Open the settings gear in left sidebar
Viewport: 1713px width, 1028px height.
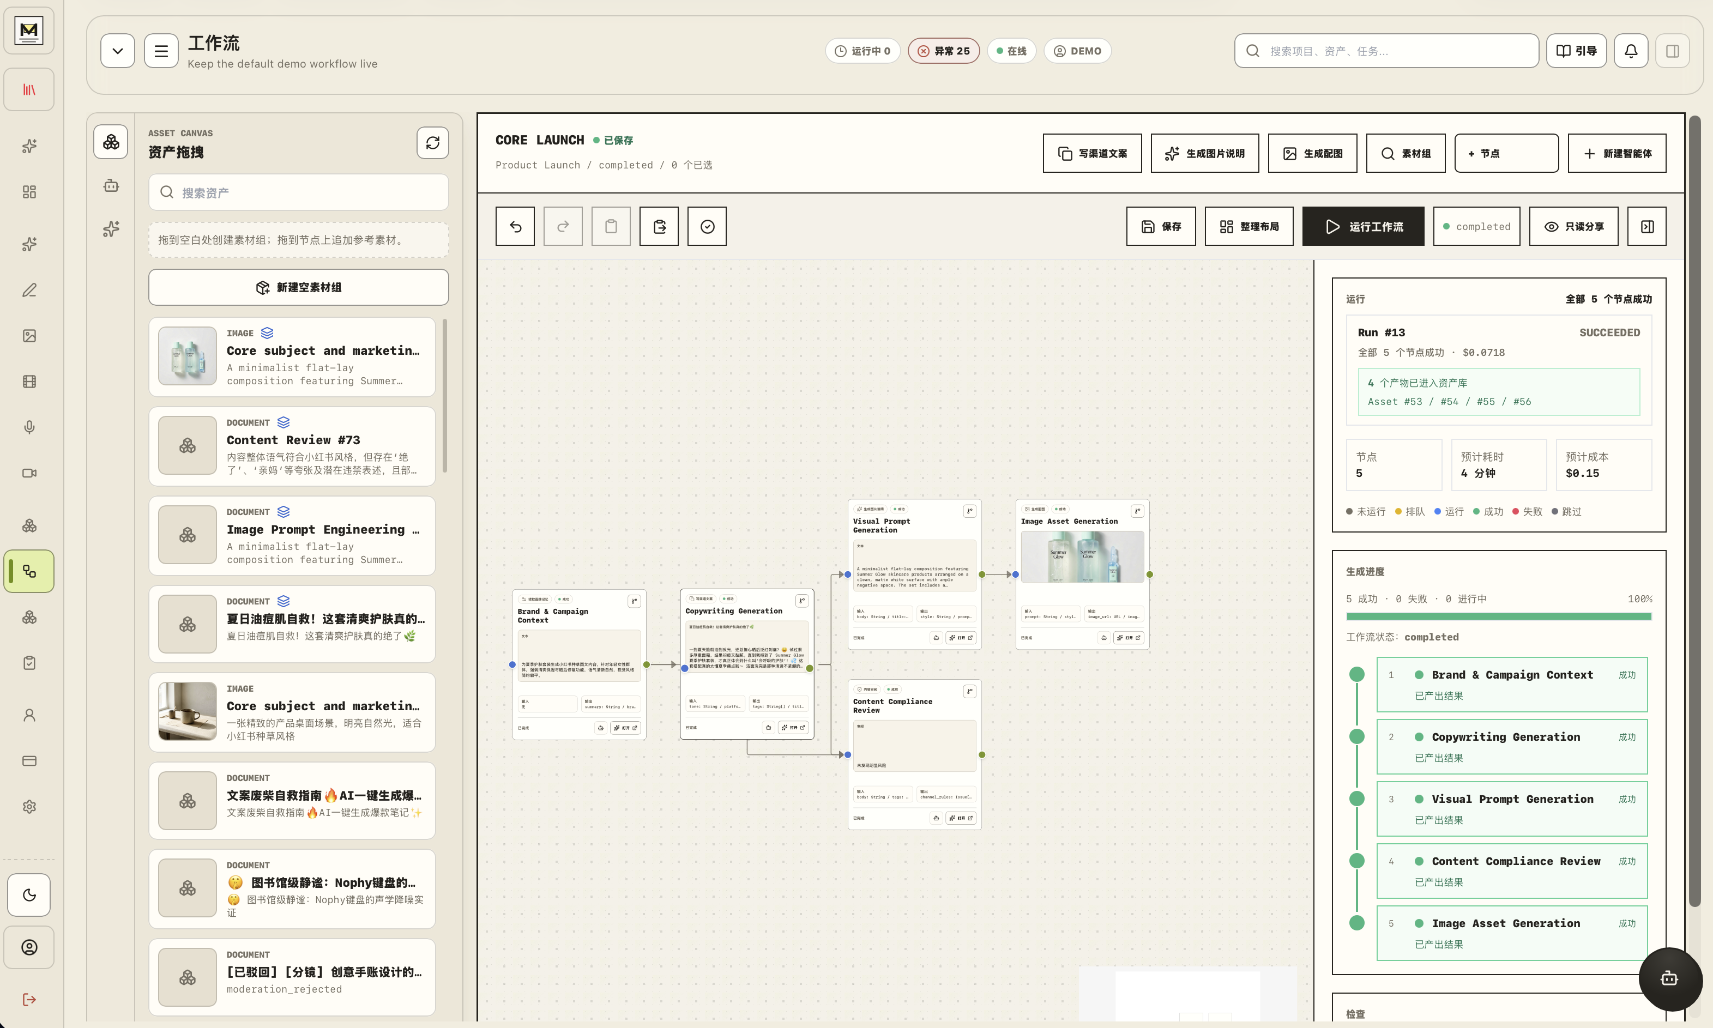[x=29, y=806]
